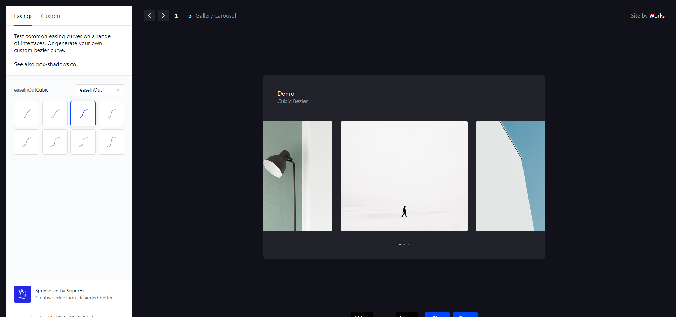Click the Sponsored by SuperHi text link
Screen dimensions: 676x317
coord(60,291)
